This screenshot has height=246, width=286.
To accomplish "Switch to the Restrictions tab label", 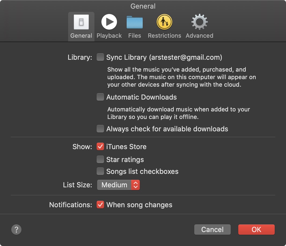I will point(164,36).
